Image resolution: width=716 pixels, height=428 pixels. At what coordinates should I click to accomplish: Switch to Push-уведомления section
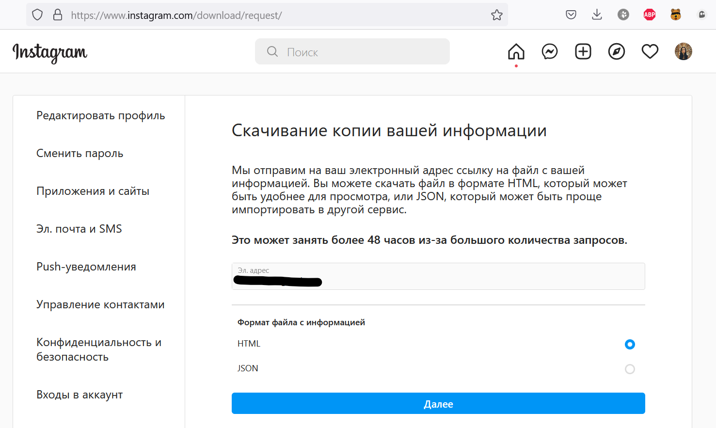click(86, 266)
